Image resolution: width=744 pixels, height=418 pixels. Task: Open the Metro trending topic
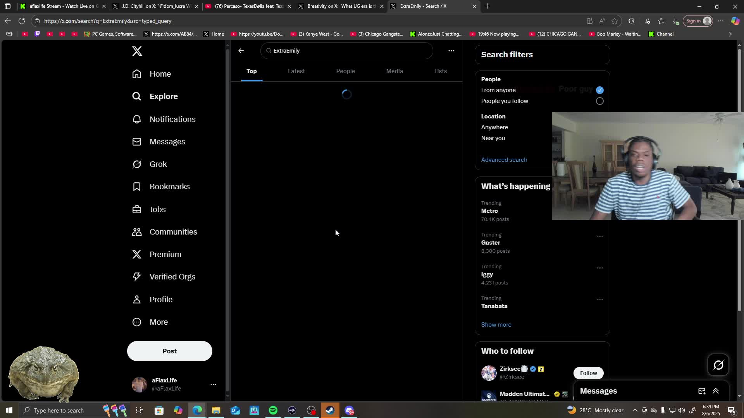click(489, 211)
